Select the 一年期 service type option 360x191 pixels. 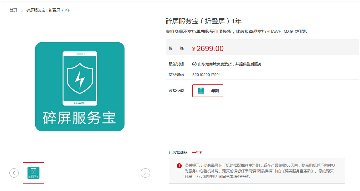[207, 90]
